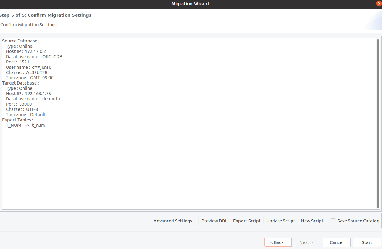Viewport: 382px width, 249px height.
Task: Click the settings summary vertical scrollbar
Action: pos(378,123)
